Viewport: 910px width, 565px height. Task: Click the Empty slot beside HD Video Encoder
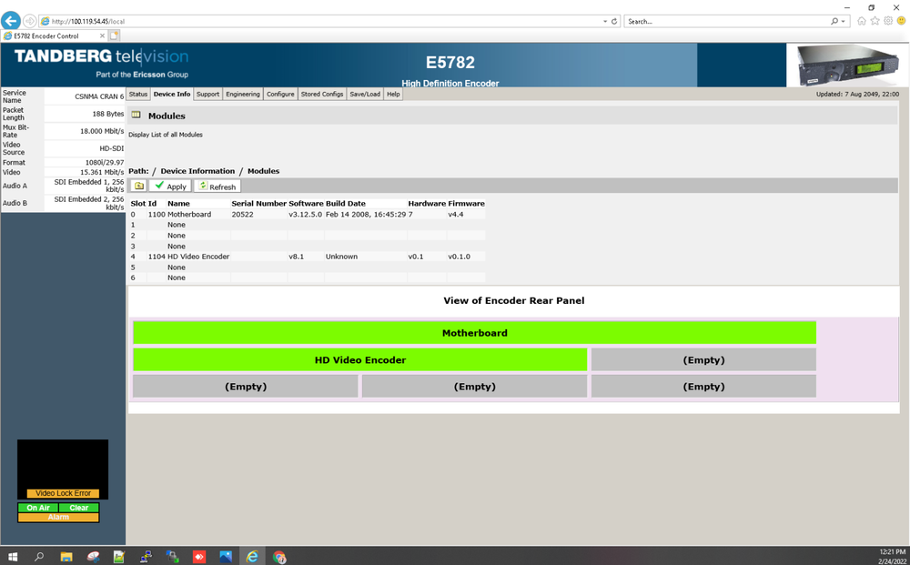pos(703,359)
